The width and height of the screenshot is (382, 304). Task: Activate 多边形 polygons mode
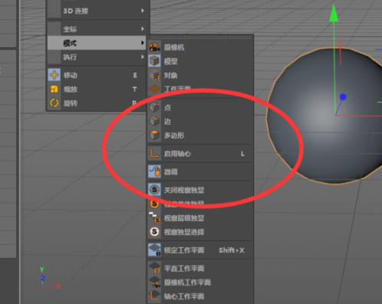coord(200,136)
